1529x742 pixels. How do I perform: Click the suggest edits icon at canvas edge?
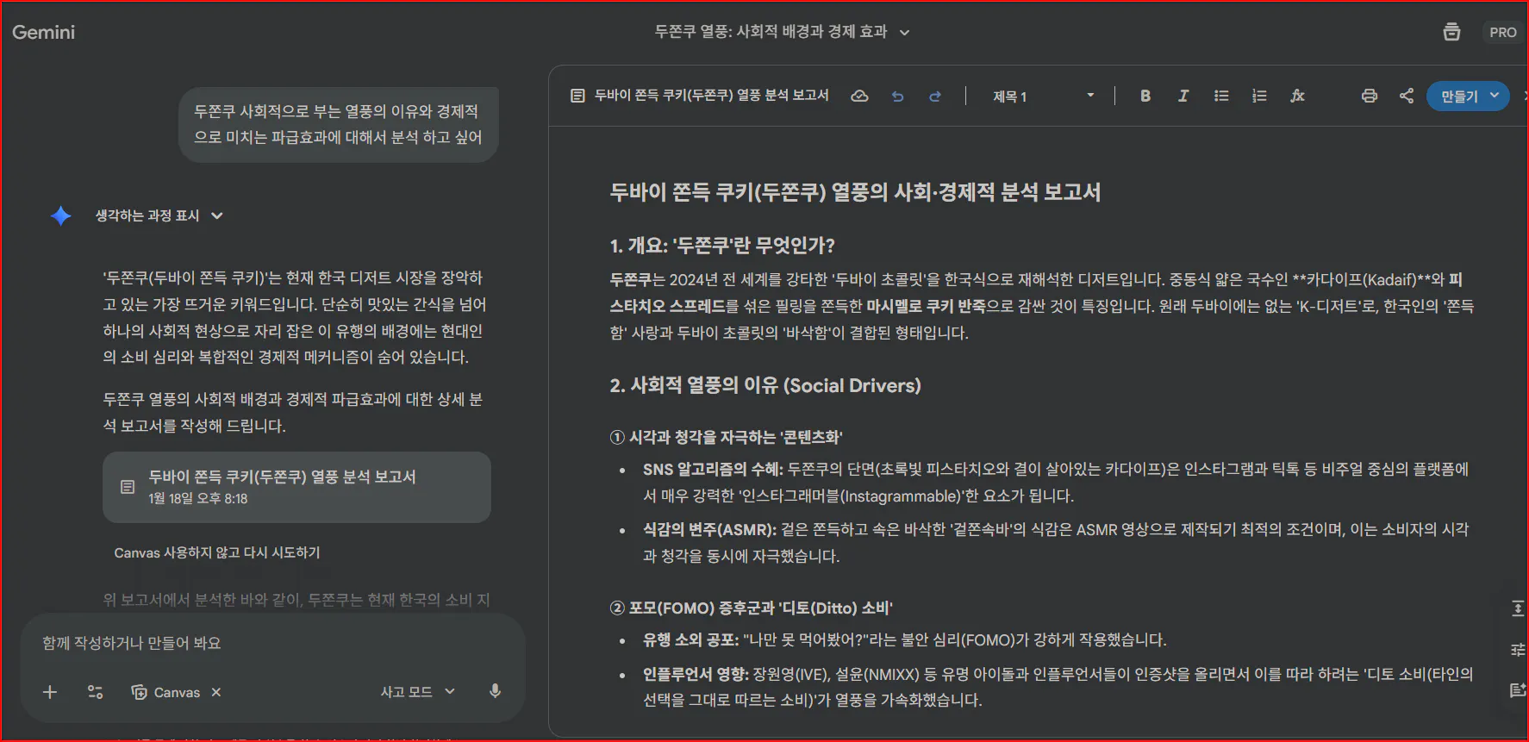click(x=1518, y=689)
